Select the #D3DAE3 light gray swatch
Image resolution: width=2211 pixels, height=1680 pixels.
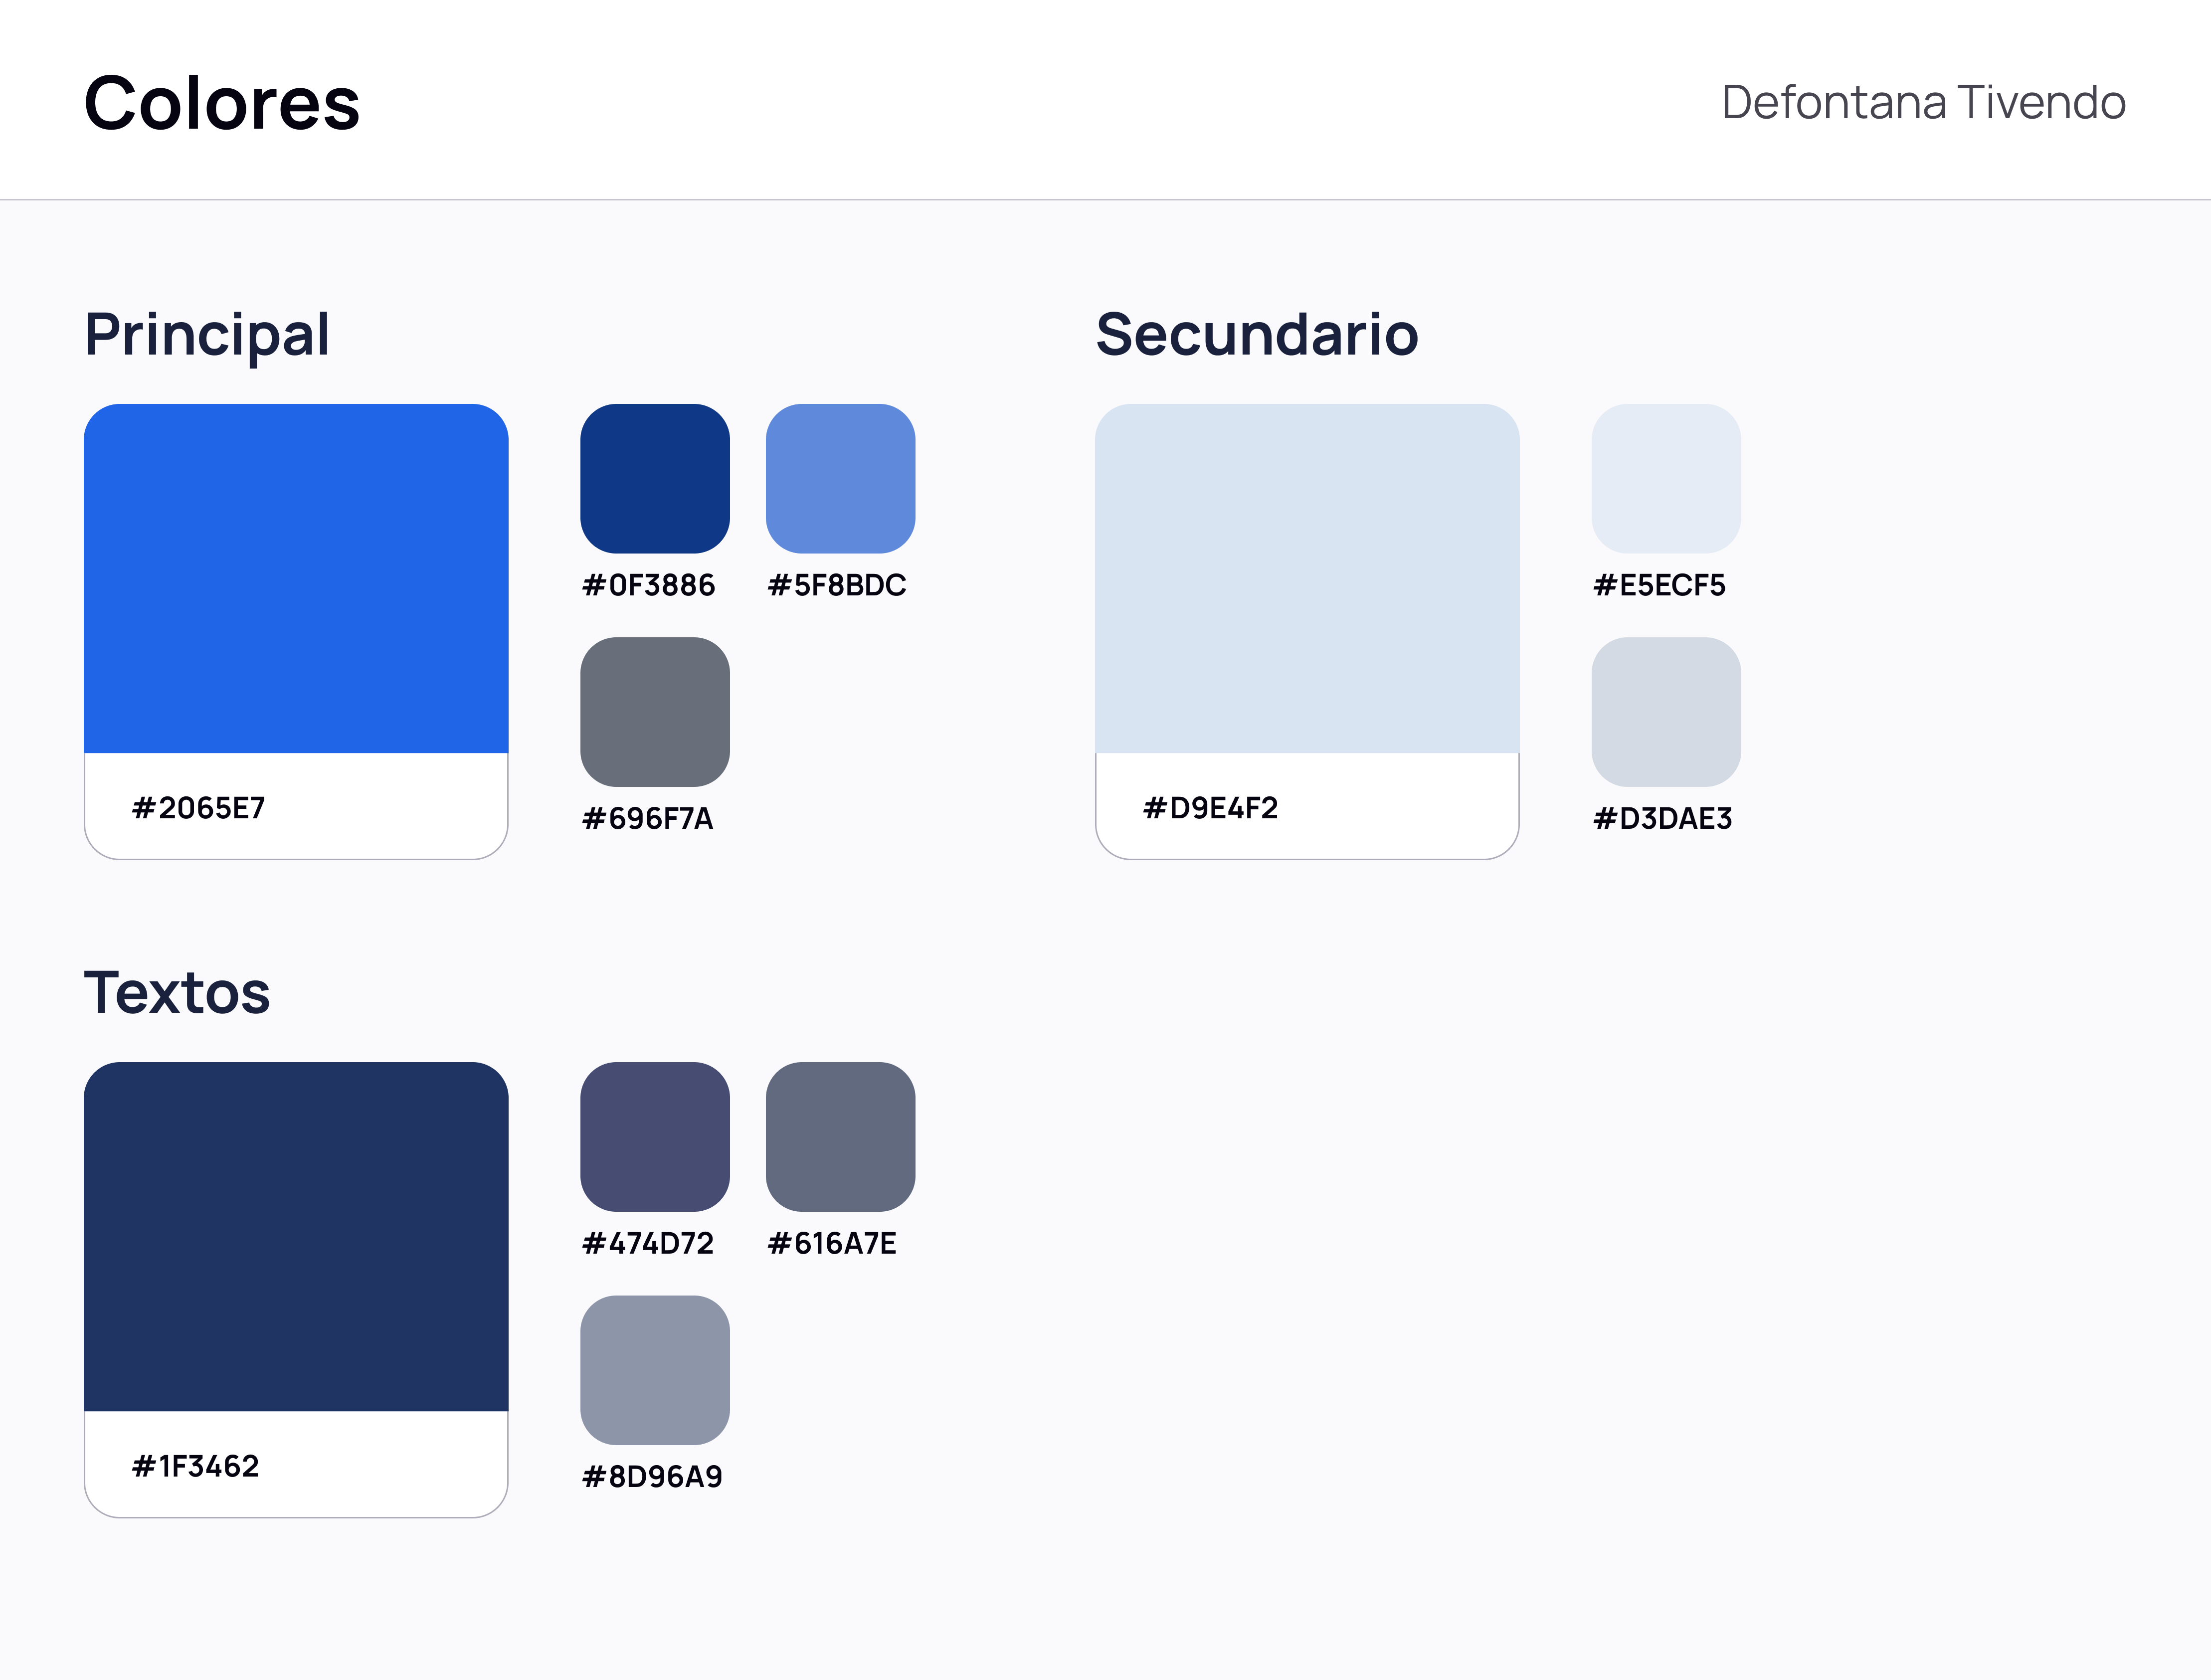1666,712
